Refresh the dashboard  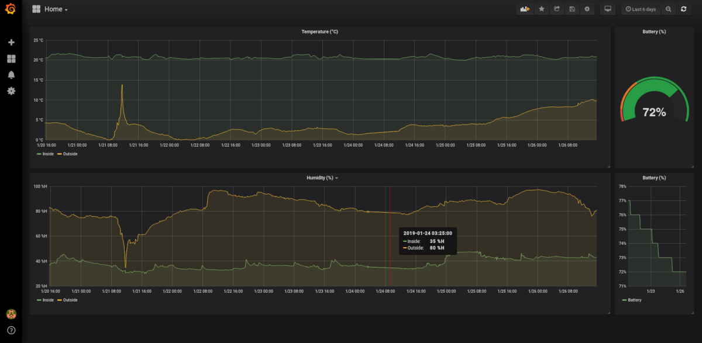pyautogui.click(x=683, y=9)
